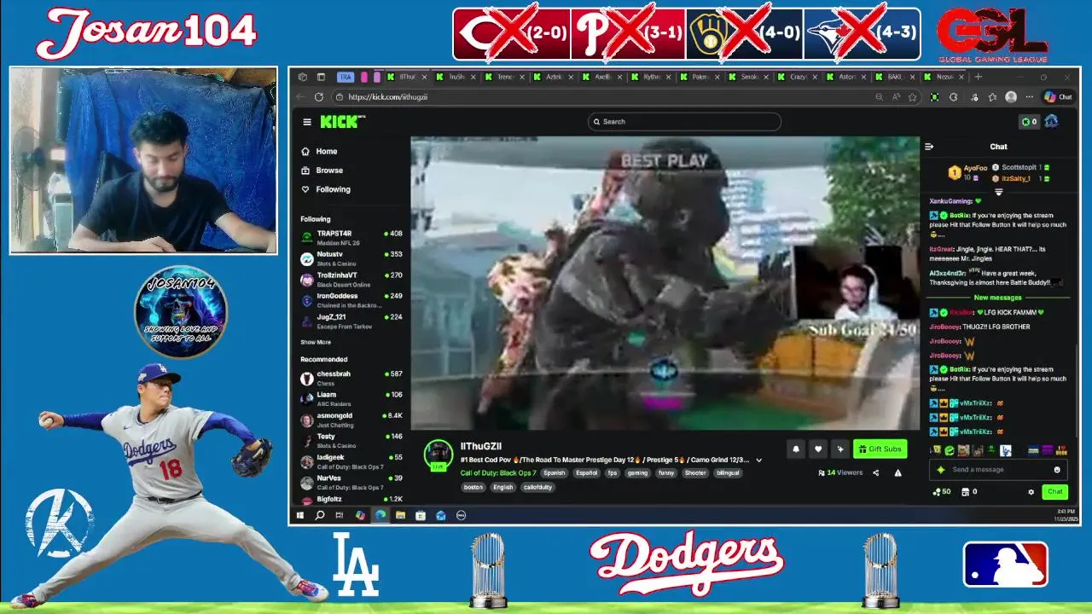Click the share stream icon
The height and width of the screenshot is (614, 1092).
pyautogui.click(x=875, y=473)
